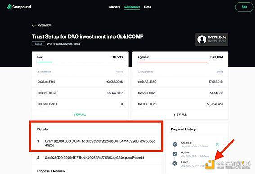Open voter address 0x54A3...E189
This screenshot has height=174, width=255.
point(147,82)
